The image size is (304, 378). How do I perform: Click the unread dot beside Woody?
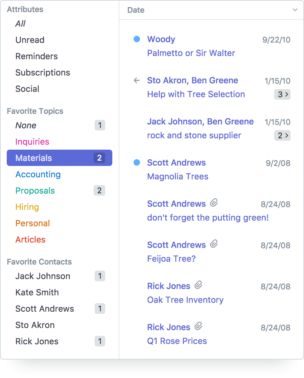tap(137, 39)
